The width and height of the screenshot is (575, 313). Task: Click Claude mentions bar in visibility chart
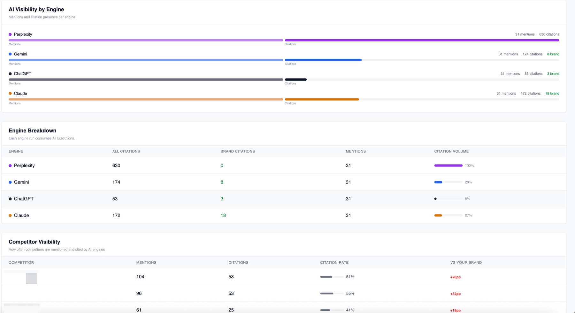tap(146, 99)
